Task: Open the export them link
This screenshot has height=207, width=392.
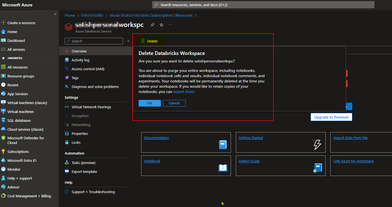Action: [184, 92]
